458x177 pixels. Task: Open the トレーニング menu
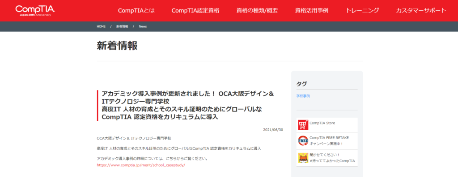coord(362,11)
